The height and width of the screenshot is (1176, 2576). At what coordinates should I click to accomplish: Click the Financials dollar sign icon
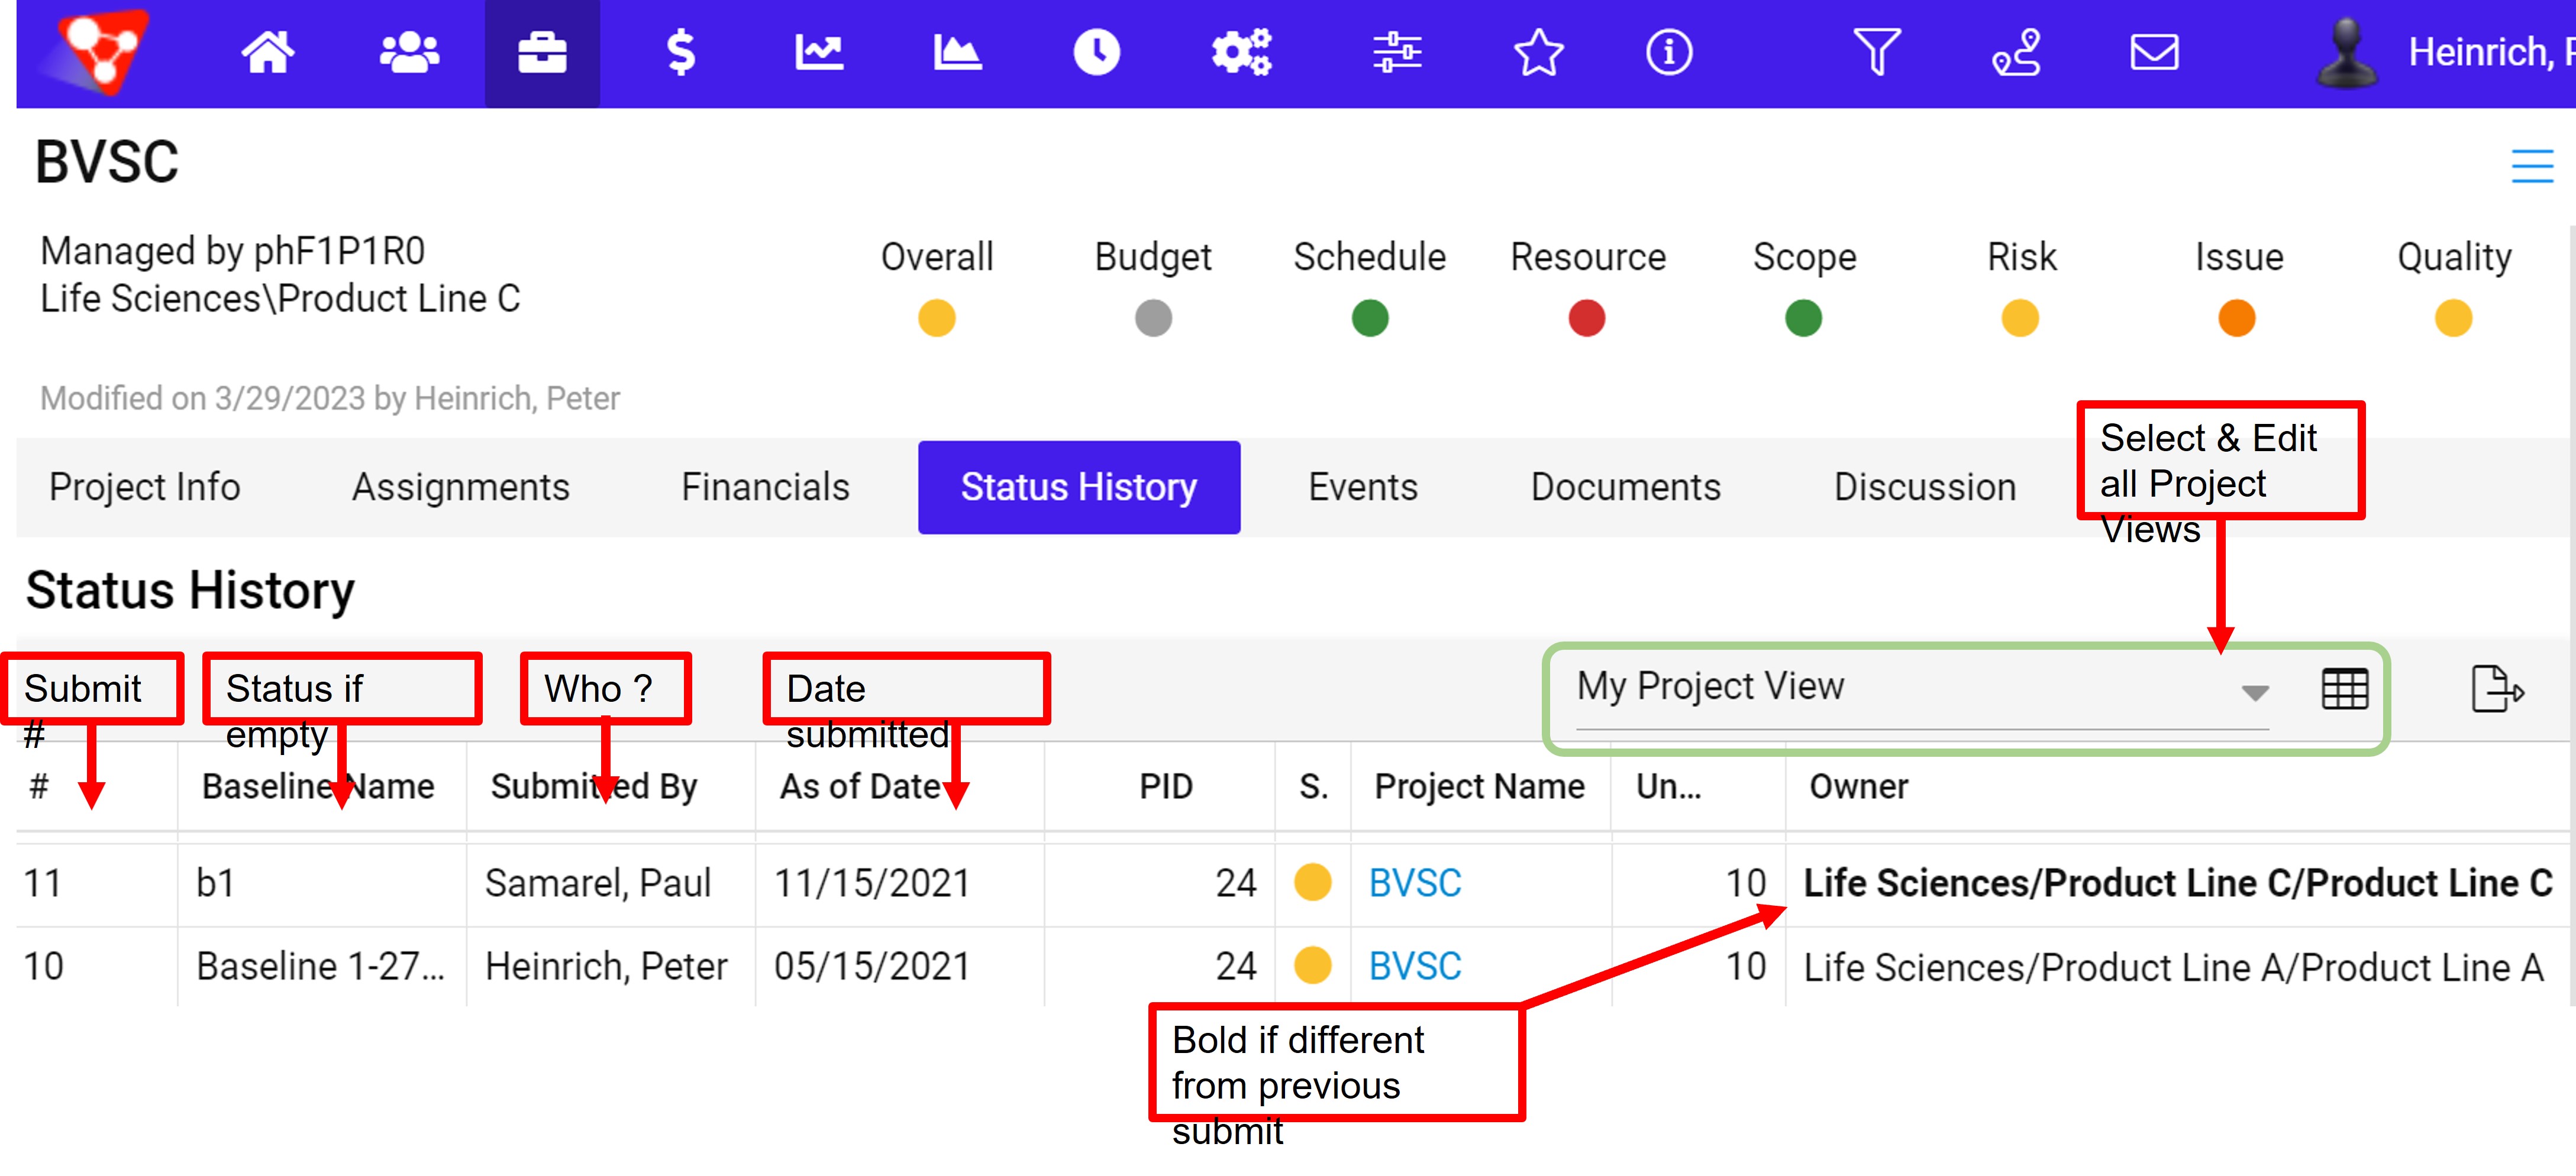(x=681, y=53)
